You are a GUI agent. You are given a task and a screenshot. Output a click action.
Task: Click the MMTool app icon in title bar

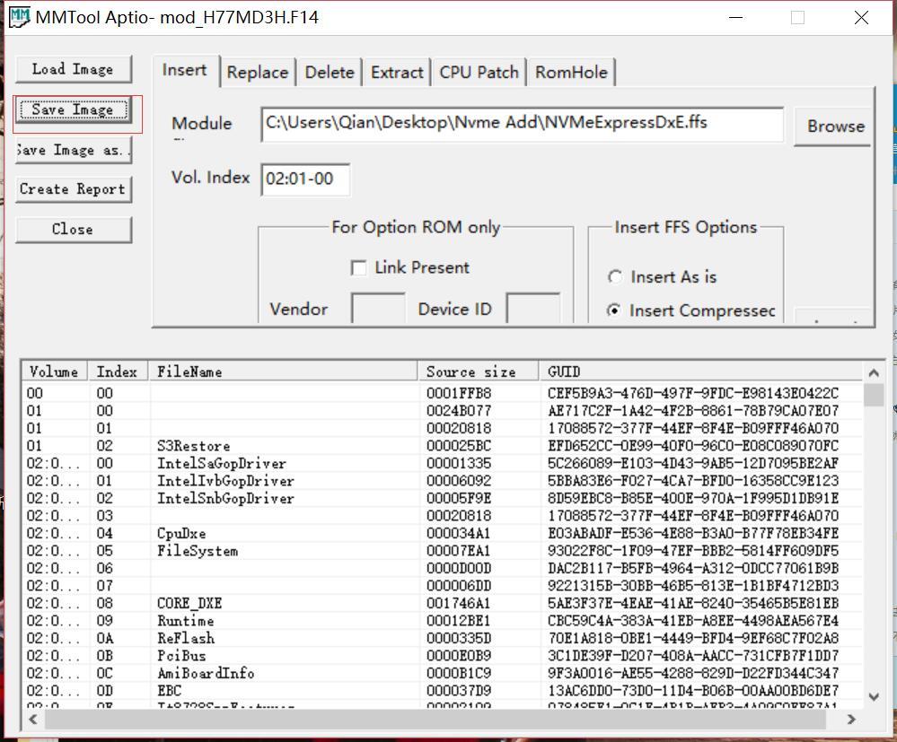(19, 18)
